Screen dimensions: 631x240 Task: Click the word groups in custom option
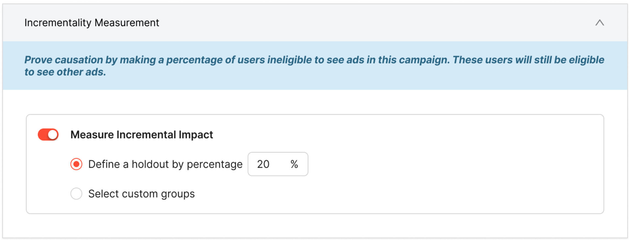tap(178, 194)
